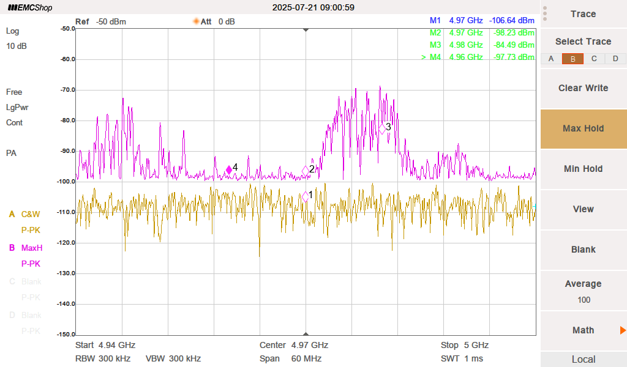Click the orange Att attenuation indicator icon
This screenshot has width=627, height=367.
coord(197,21)
